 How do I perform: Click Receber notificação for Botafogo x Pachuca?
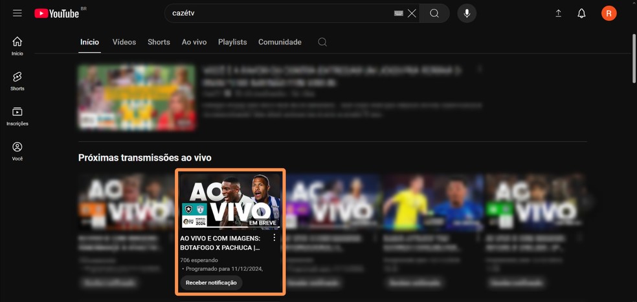click(x=211, y=283)
